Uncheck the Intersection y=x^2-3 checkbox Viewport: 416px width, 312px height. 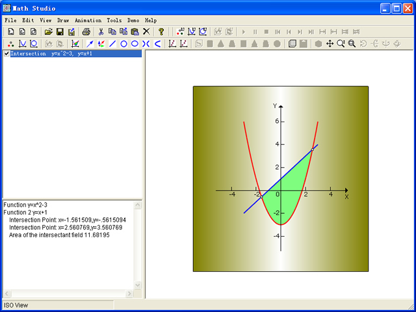[x=6, y=54]
